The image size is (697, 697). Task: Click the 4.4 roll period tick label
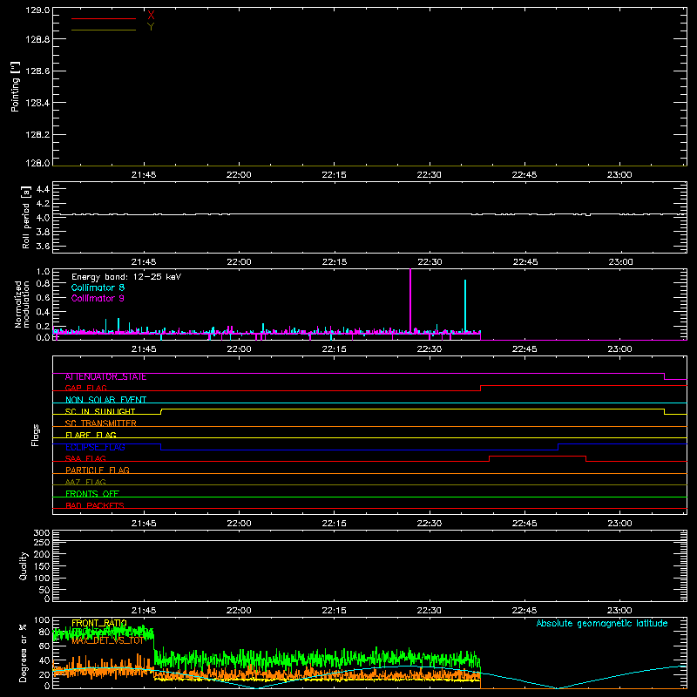pyautogui.click(x=43, y=189)
